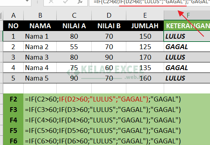The width and height of the screenshot is (210, 145).
Task: Select Nilai A value 80 for Nama 1
Action: point(74,36)
